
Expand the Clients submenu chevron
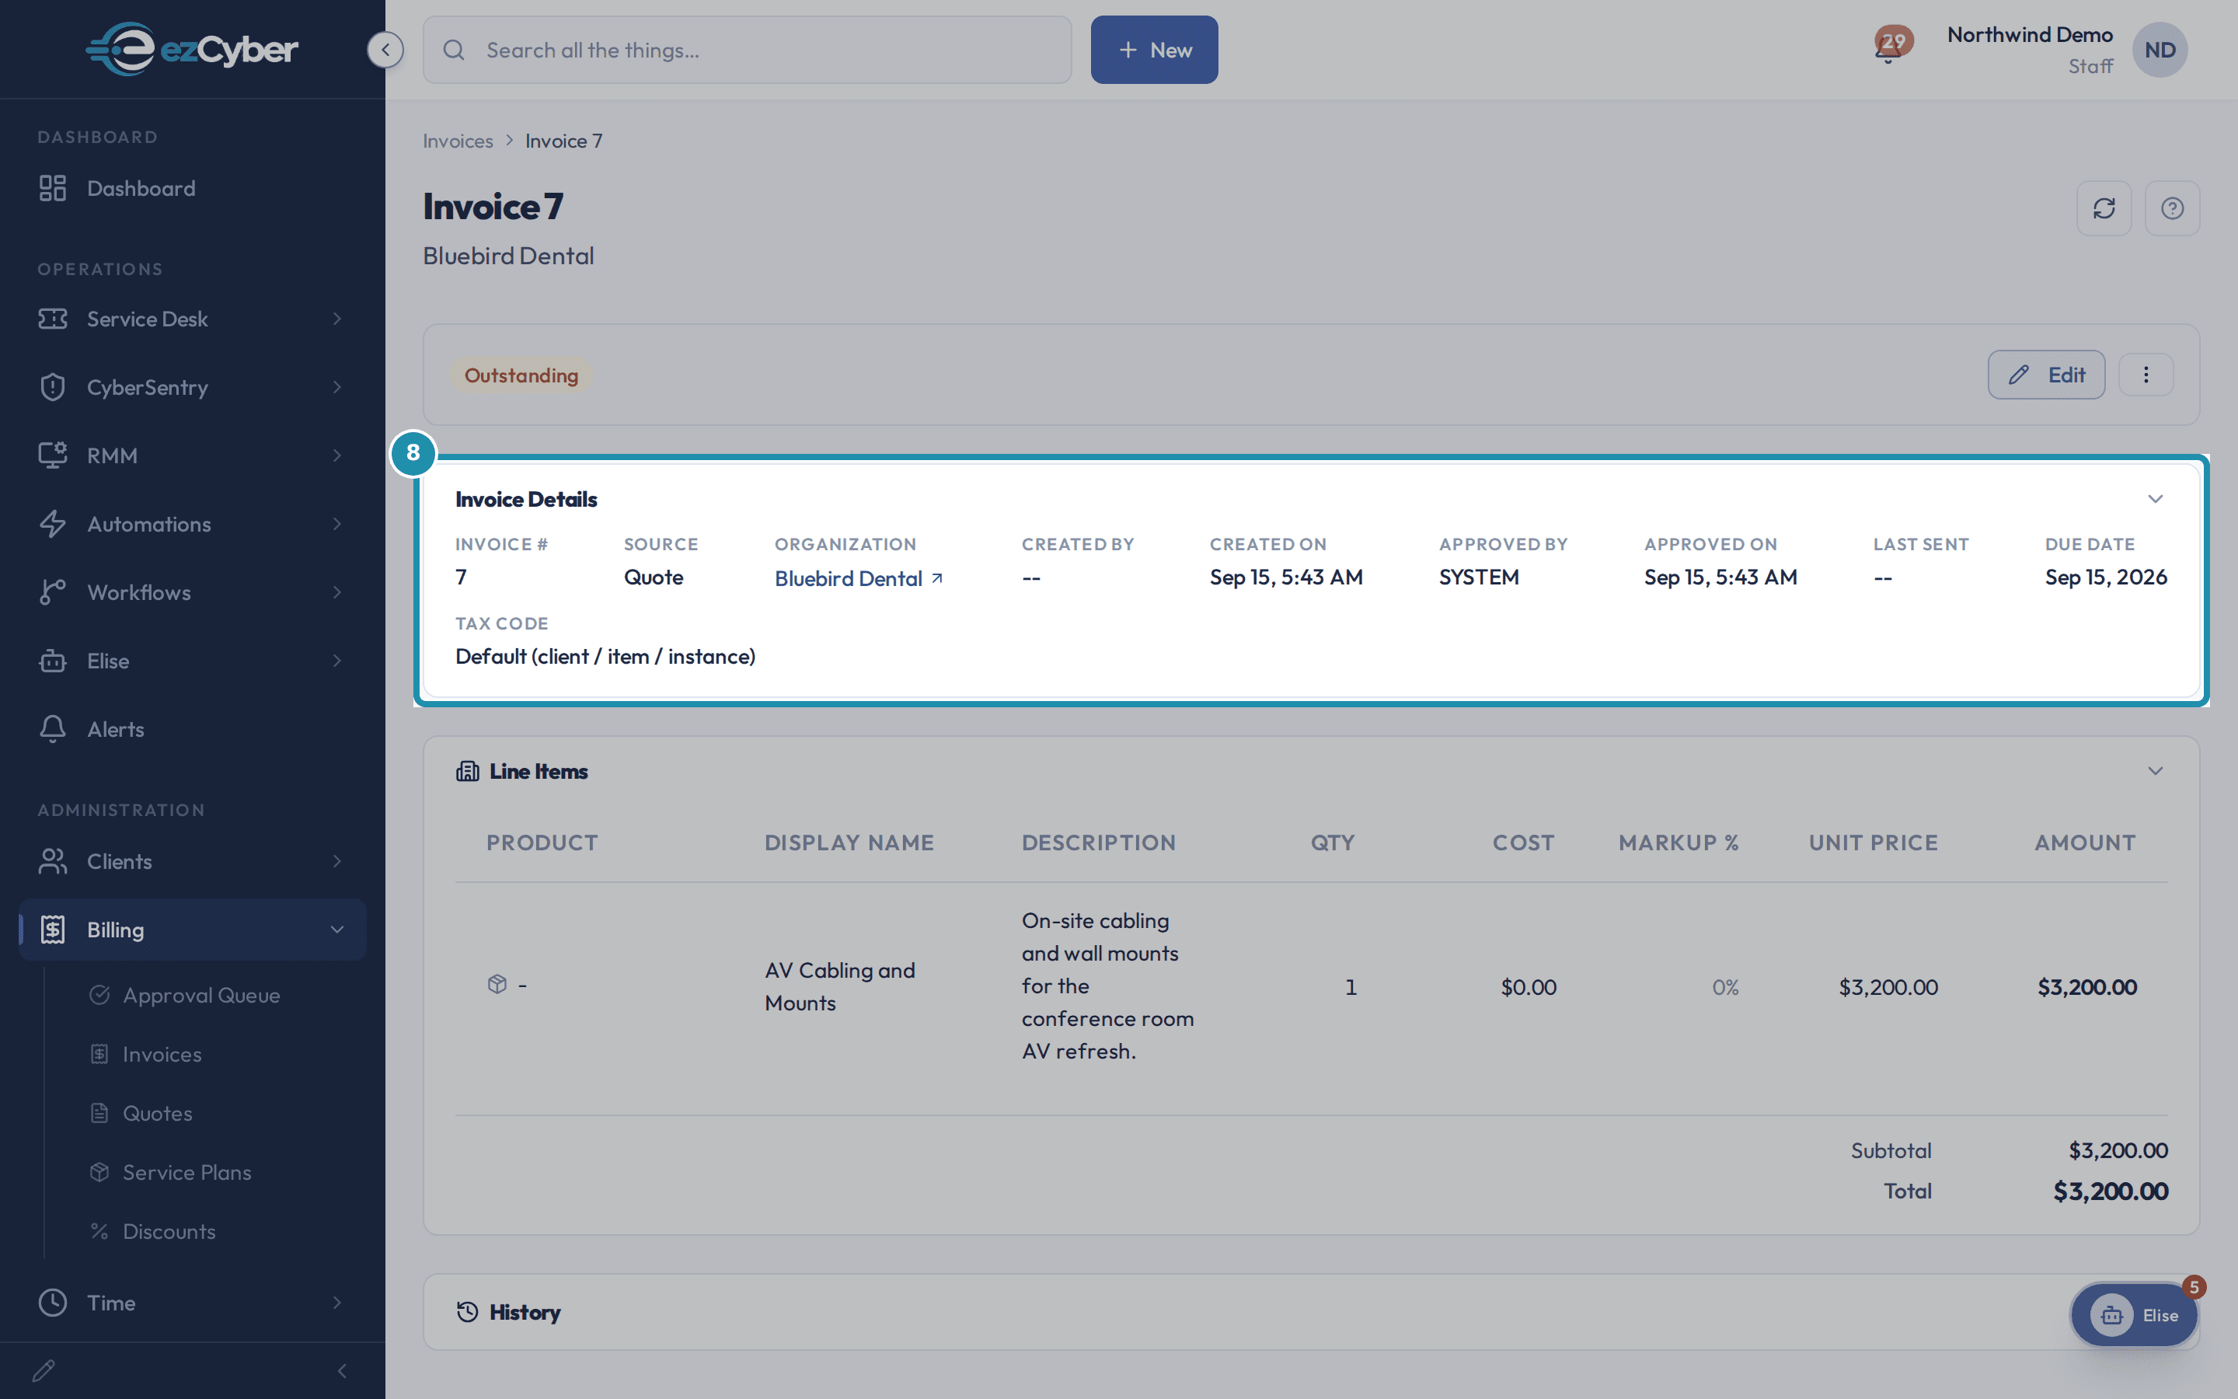point(336,861)
